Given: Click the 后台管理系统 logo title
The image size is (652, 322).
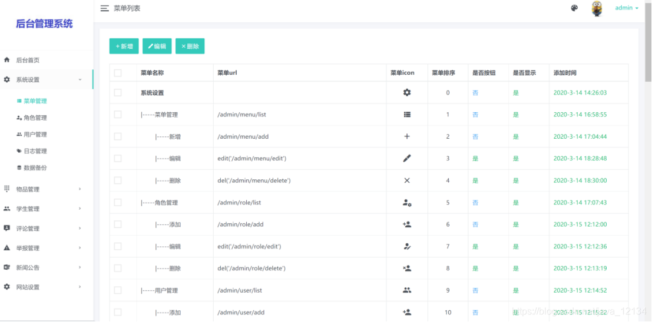Looking at the screenshot, I should point(44,24).
